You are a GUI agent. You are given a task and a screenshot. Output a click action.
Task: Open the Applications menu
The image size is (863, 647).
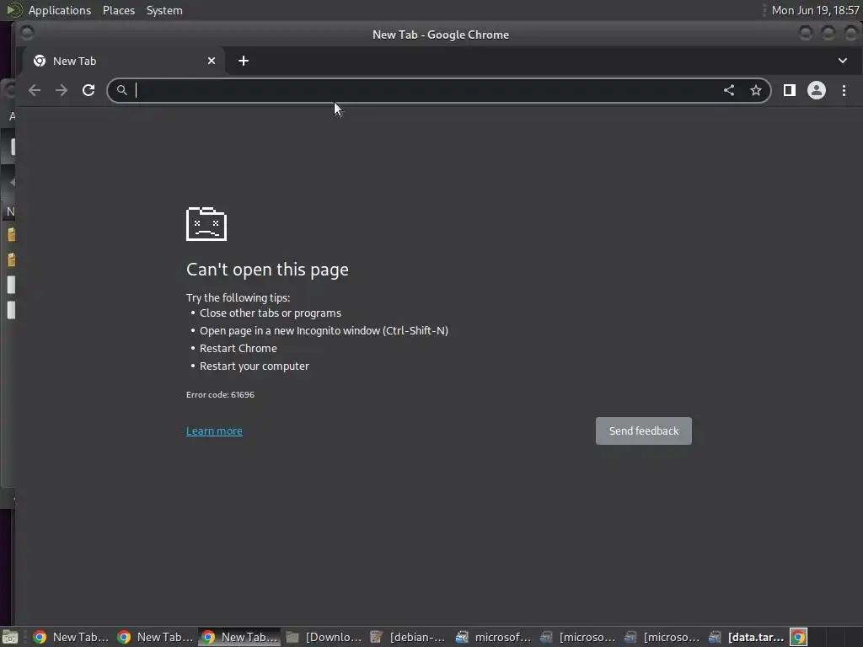pos(60,10)
